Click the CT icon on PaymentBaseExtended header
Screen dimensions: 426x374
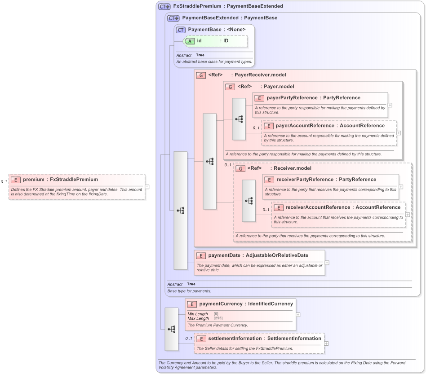point(173,18)
